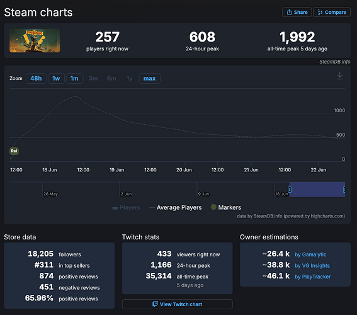Click the Store data heading
The image size is (357, 315).
click(x=20, y=237)
